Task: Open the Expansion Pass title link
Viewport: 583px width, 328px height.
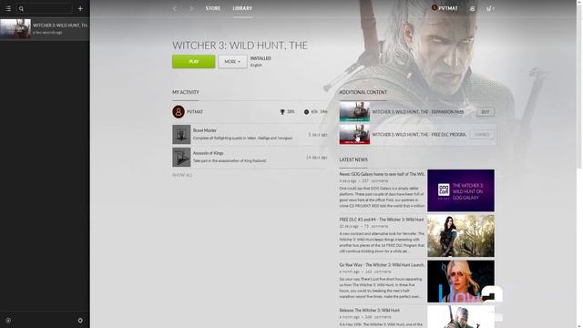Action: [417, 112]
